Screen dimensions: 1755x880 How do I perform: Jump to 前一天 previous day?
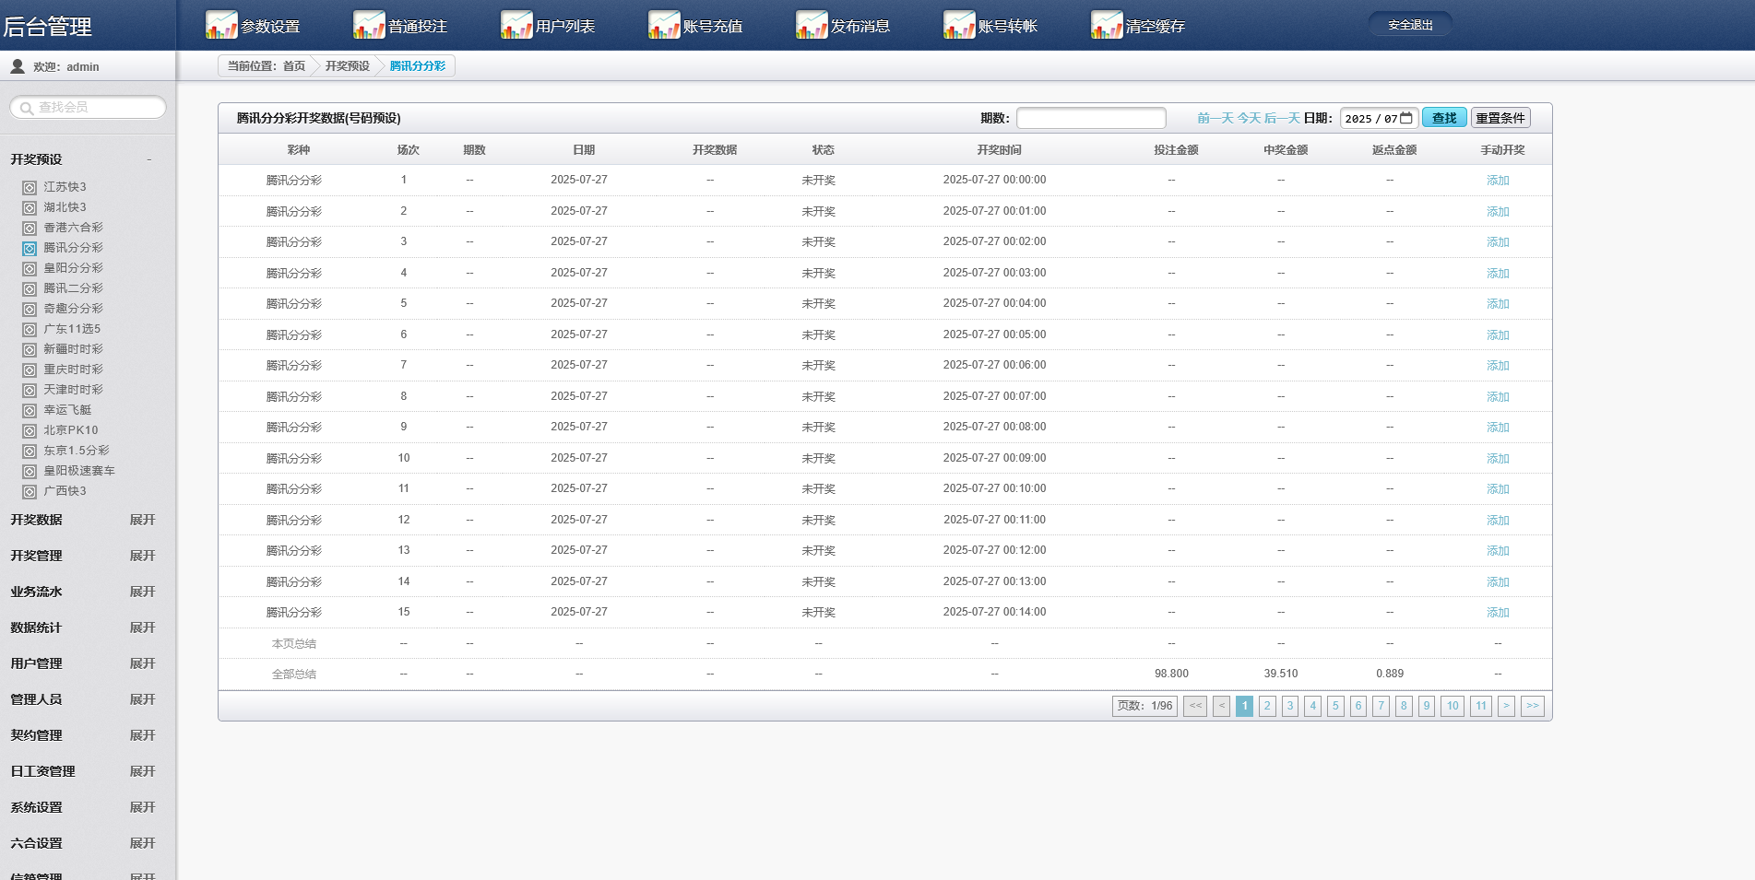(x=1215, y=118)
